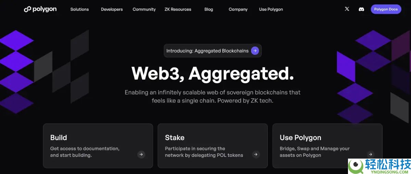Image resolution: width=411 pixels, height=174 pixels.
Task: Select the Stake card description text
Action: tap(204, 152)
